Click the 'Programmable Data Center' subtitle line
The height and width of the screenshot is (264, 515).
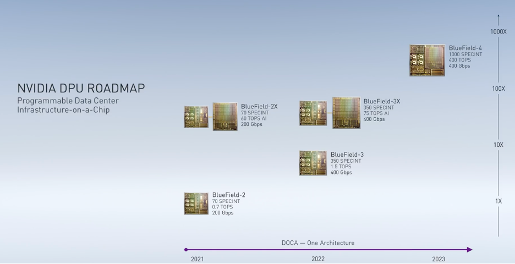(68, 101)
